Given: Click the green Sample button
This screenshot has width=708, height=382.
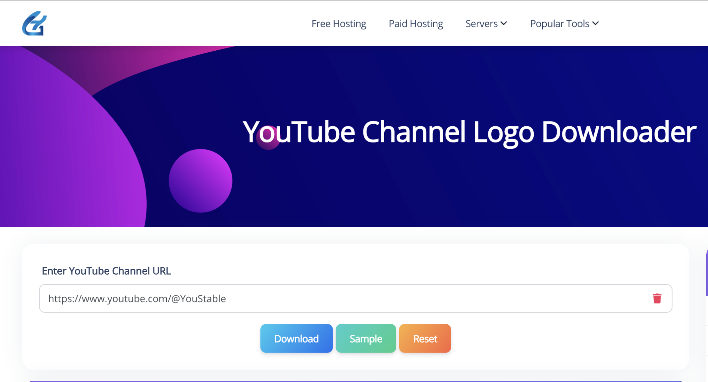Looking at the screenshot, I should (366, 338).
